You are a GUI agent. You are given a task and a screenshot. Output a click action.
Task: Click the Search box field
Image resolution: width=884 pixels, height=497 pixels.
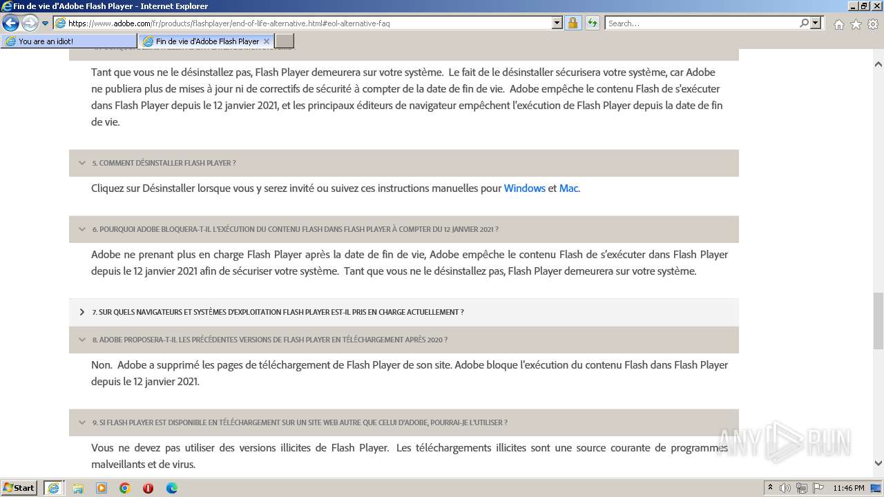tap(702, 23)
